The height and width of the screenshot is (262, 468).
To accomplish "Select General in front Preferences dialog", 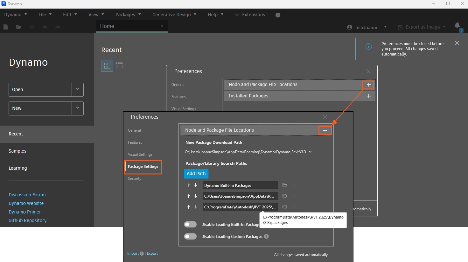I will click(134, 130).
